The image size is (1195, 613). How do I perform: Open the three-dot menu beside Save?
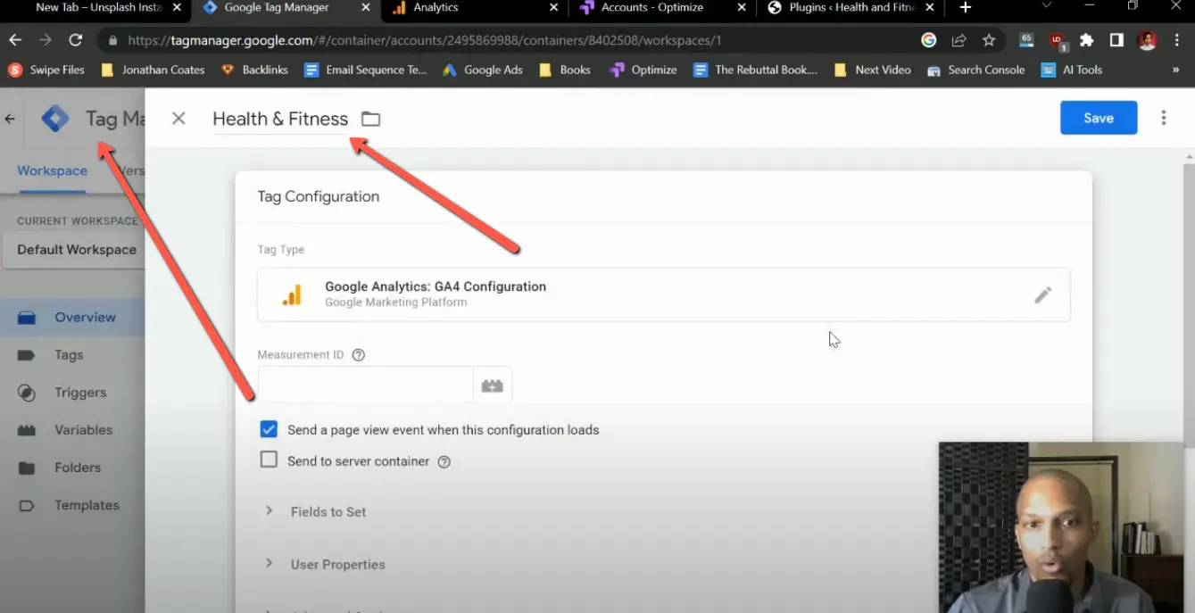point(1163,118)
